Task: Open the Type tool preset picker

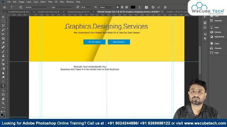Action: [12, 7]
